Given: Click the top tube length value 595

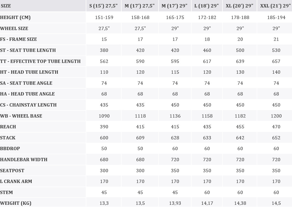Looking at the screenshot, I should coord(175,61).
